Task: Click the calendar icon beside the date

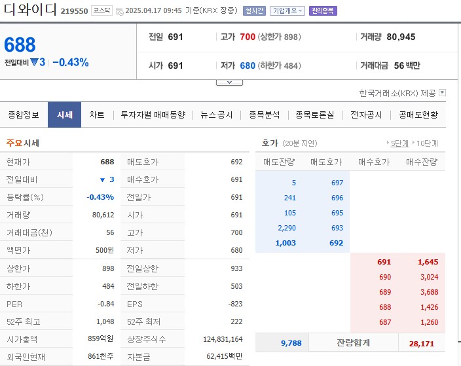Action: [x=119, y=12]
